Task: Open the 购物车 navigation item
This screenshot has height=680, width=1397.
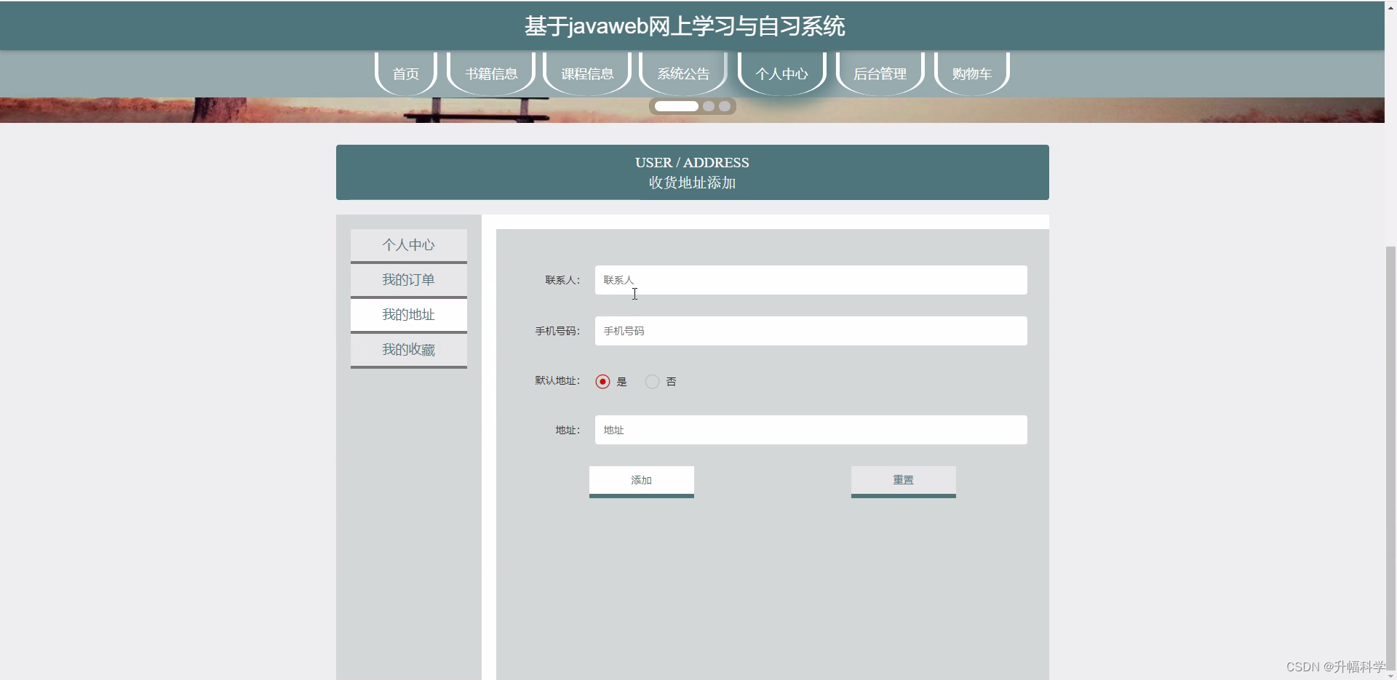Action: coord(971,73)
